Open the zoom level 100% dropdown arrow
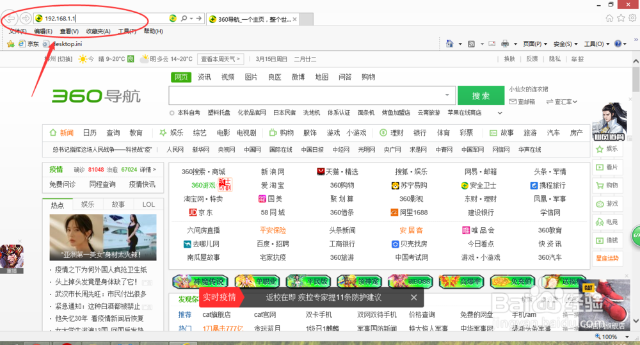The width and height of the screenshot is (640, 345). pos(627,337)
